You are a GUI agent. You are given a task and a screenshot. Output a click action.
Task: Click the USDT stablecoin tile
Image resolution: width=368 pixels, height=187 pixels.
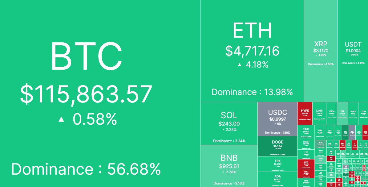353,51
